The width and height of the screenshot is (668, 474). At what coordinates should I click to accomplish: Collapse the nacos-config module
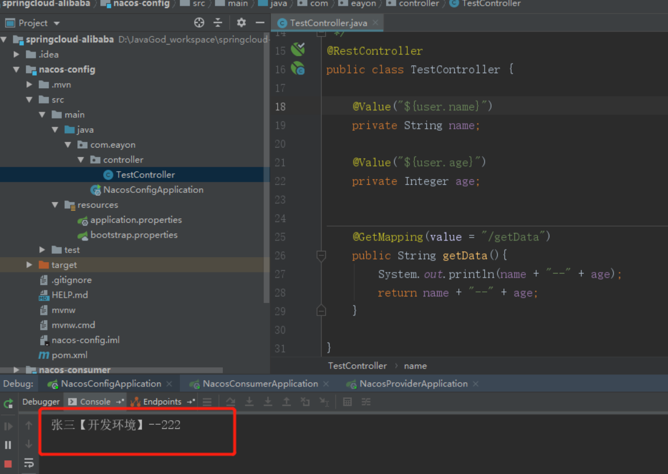[17, 69]
